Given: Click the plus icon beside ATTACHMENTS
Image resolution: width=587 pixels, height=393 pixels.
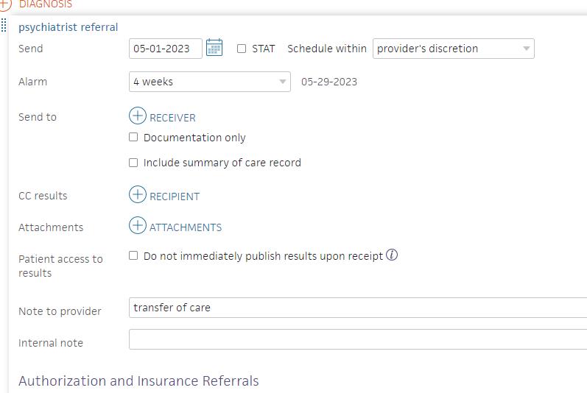Looking at the screenshot, I should pyautogui.click(x=138, y=226).
